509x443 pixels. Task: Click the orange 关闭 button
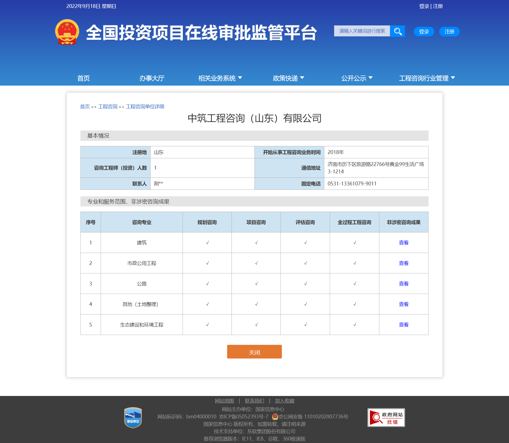tap(254, 352)
